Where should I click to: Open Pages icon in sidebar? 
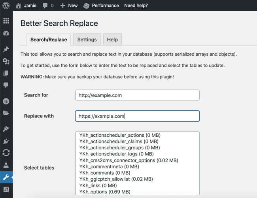point(6,74)
